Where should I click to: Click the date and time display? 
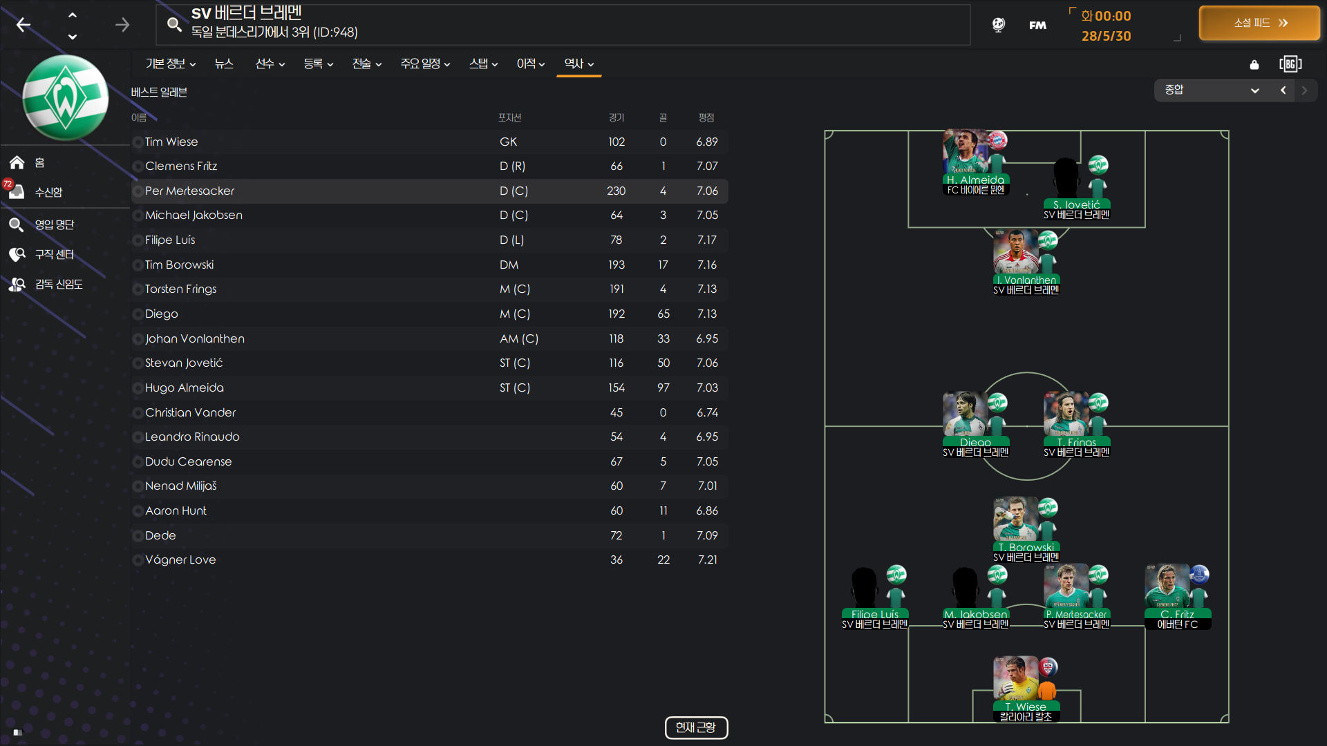click(x=1106, y=26)
